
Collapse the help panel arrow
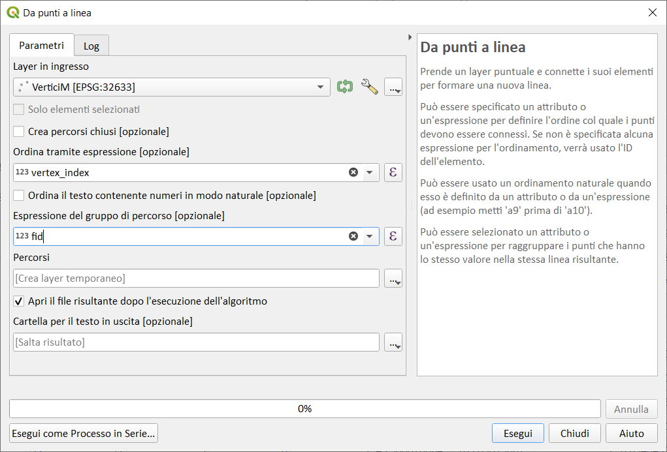click(410, 37)
